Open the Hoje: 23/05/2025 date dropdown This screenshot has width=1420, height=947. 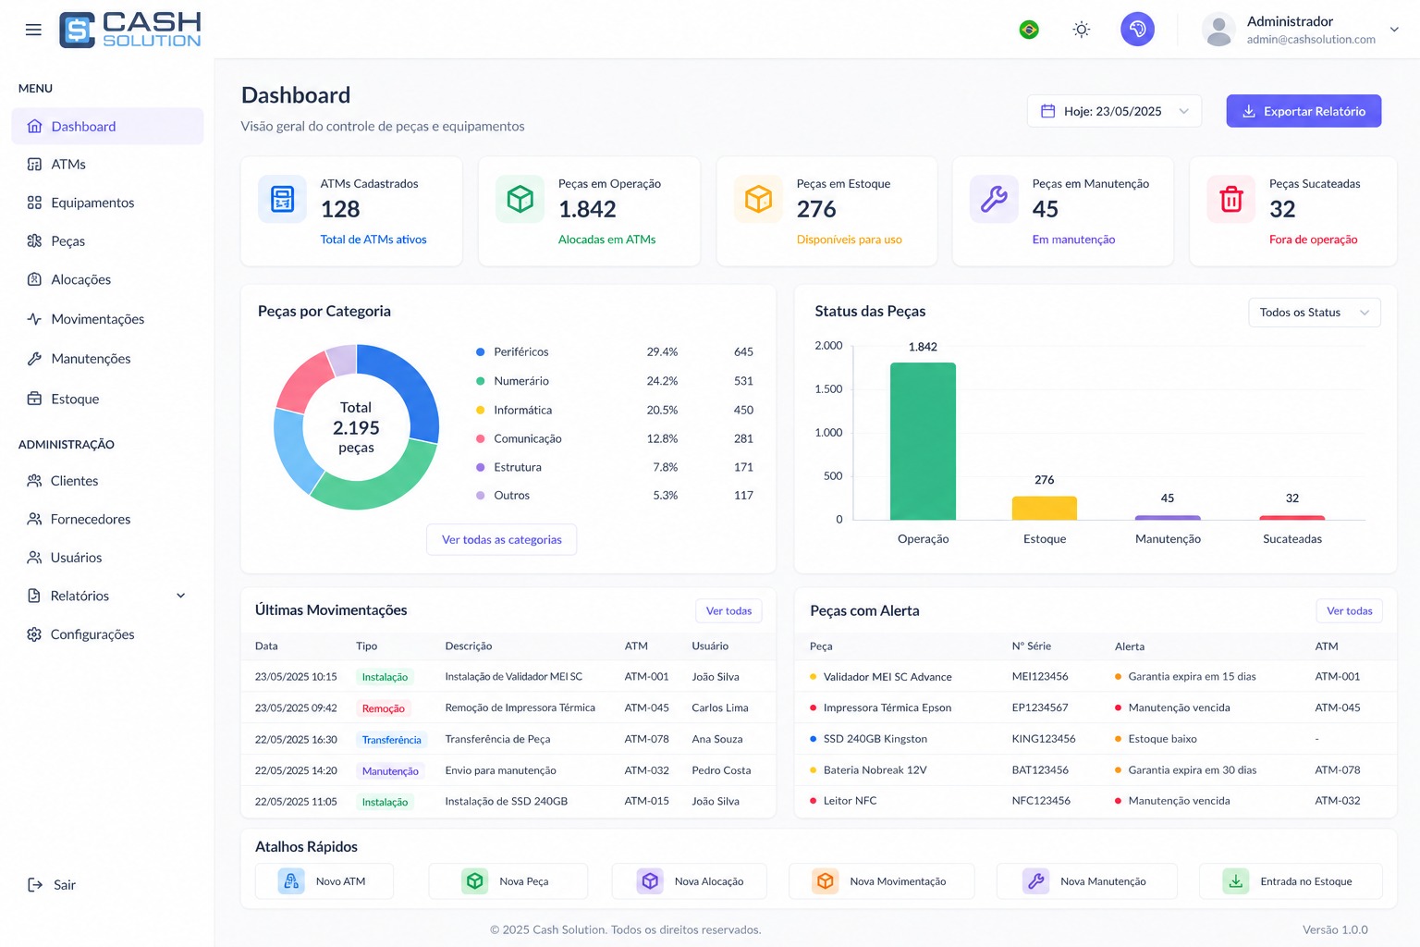pos(1114,111)
